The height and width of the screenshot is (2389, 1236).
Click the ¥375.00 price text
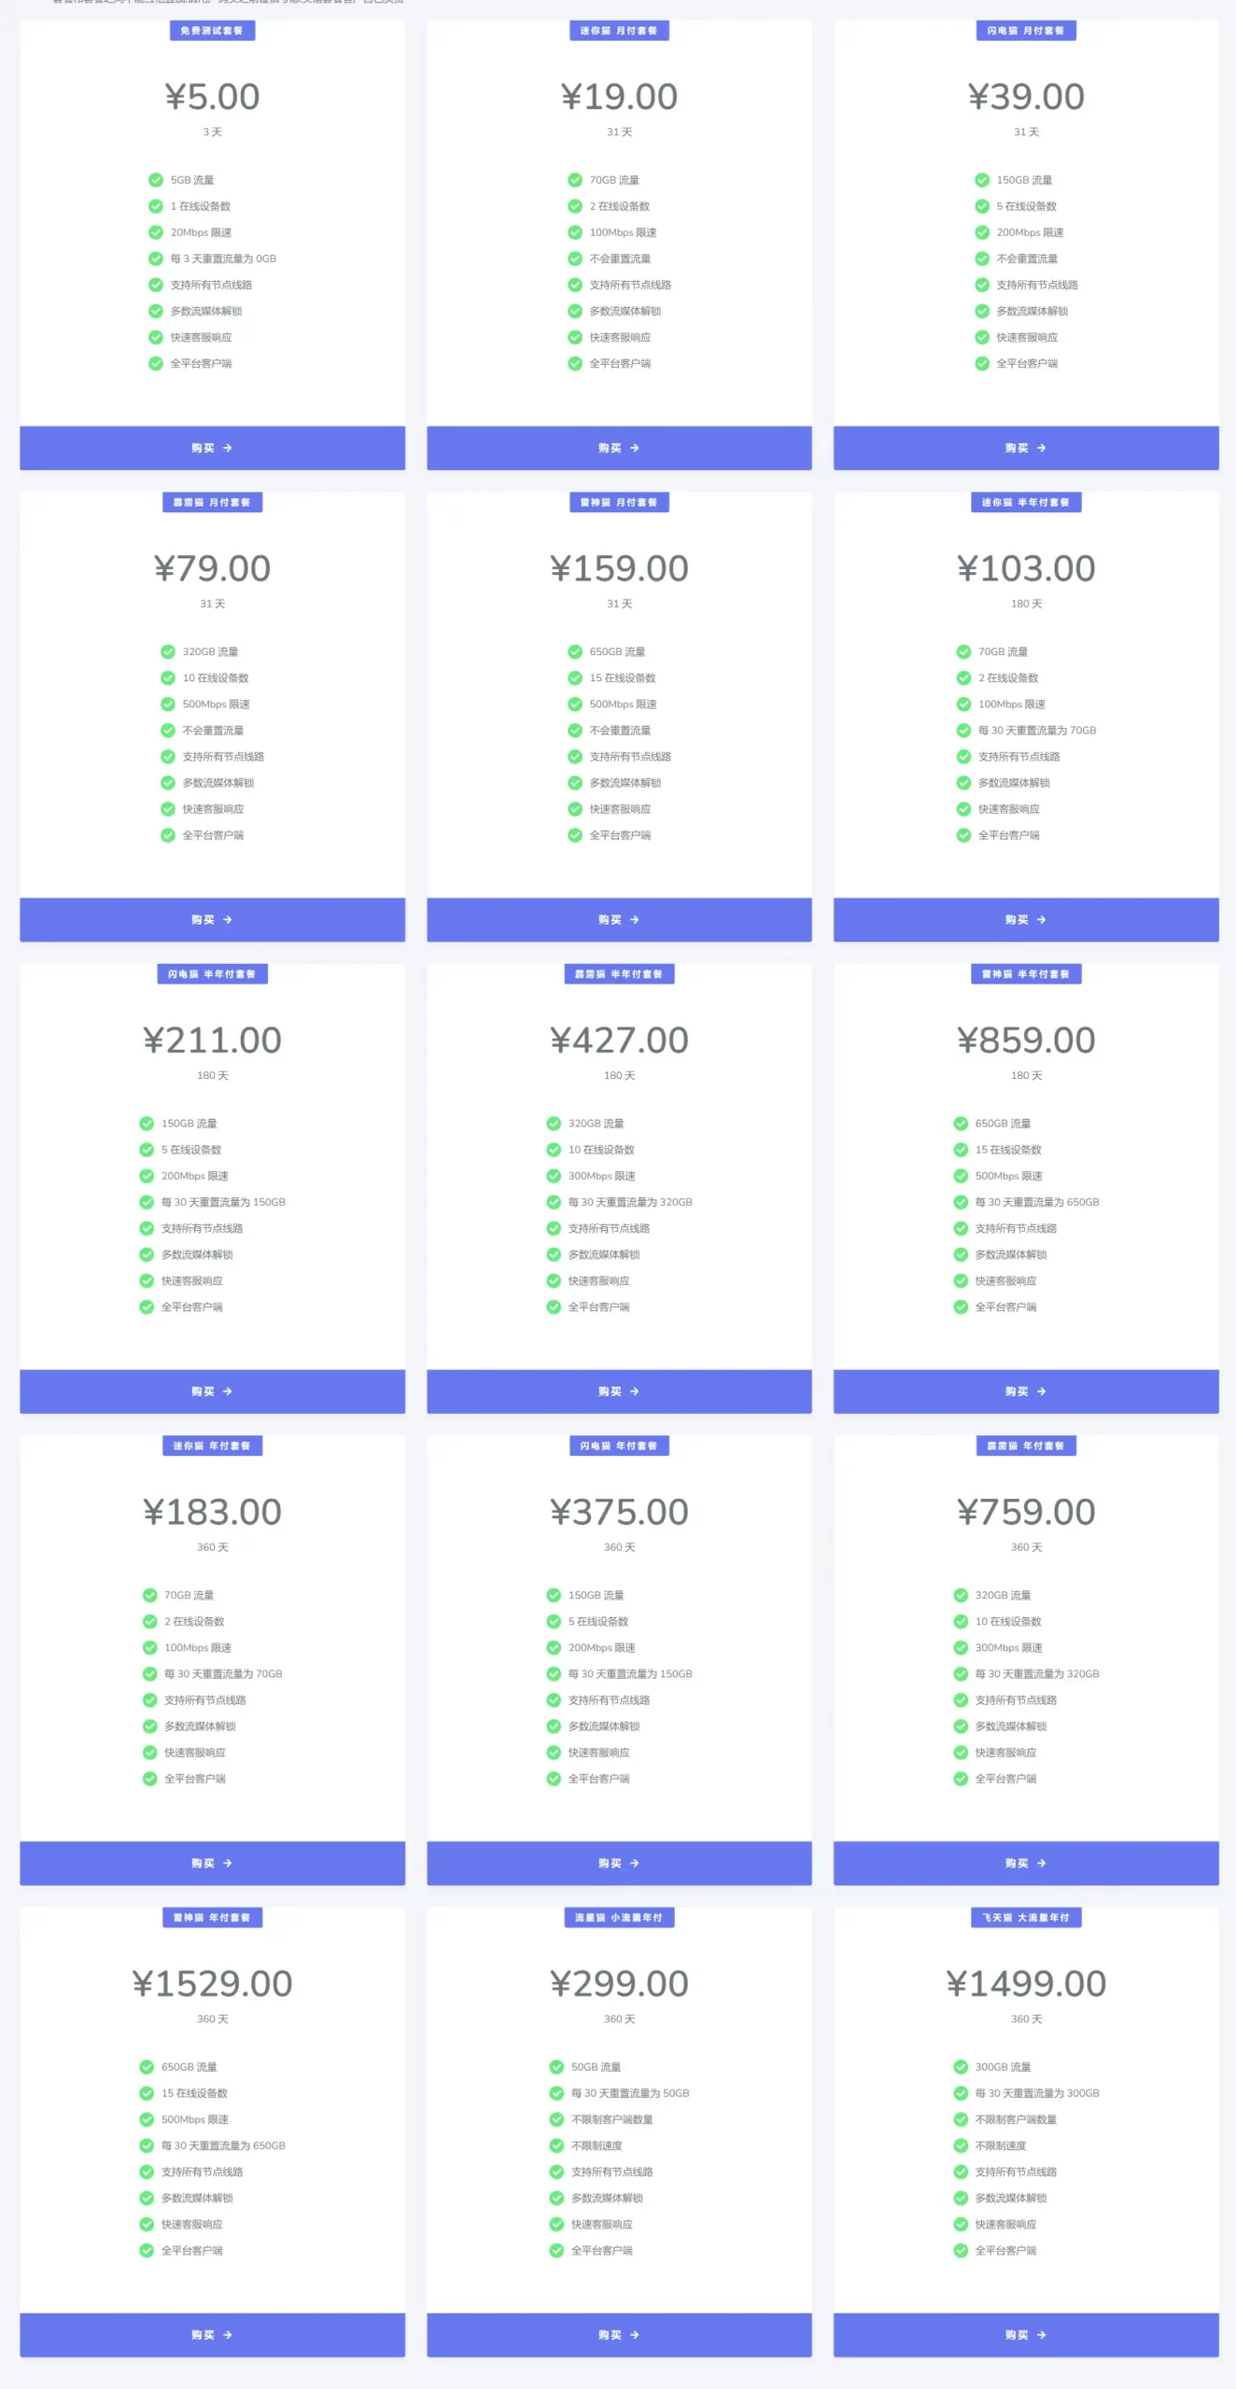coord(619,1512)
